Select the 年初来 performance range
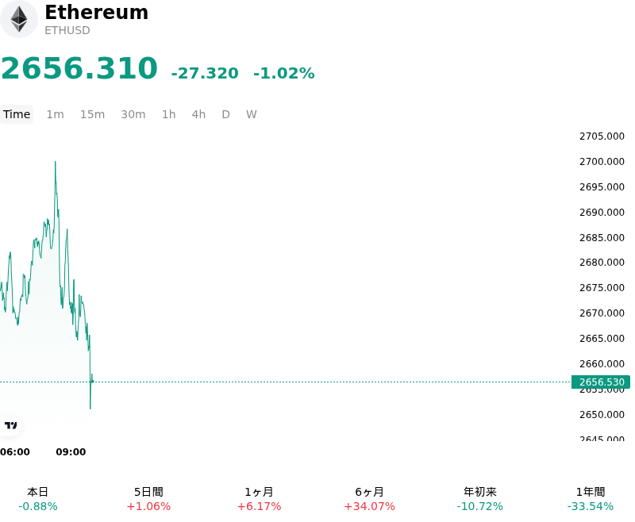This screenshot has width=635, height=522. pyautogui.click(x=480, y=499)
